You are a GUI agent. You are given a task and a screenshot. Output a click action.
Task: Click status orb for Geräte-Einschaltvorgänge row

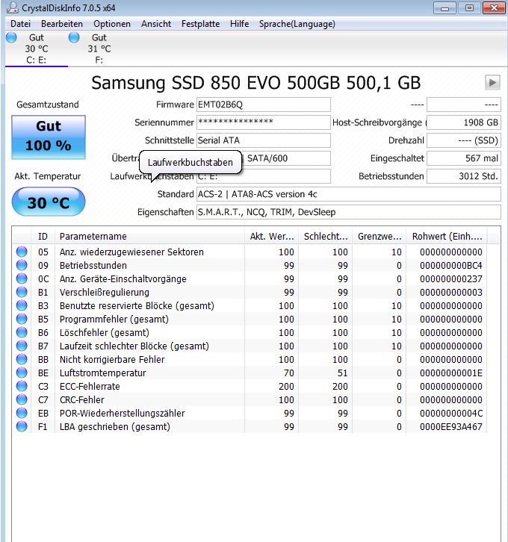(22, 278)
